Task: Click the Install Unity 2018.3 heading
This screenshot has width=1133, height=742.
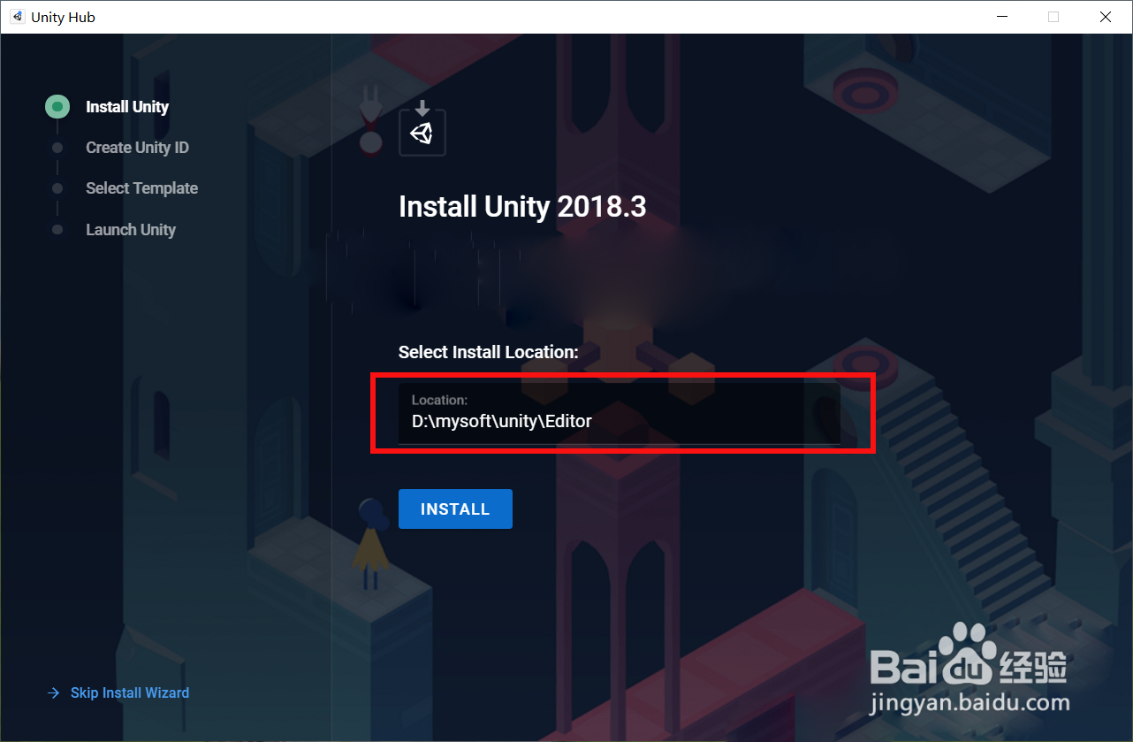Action: pyautogui.click(x=522, y=207)
